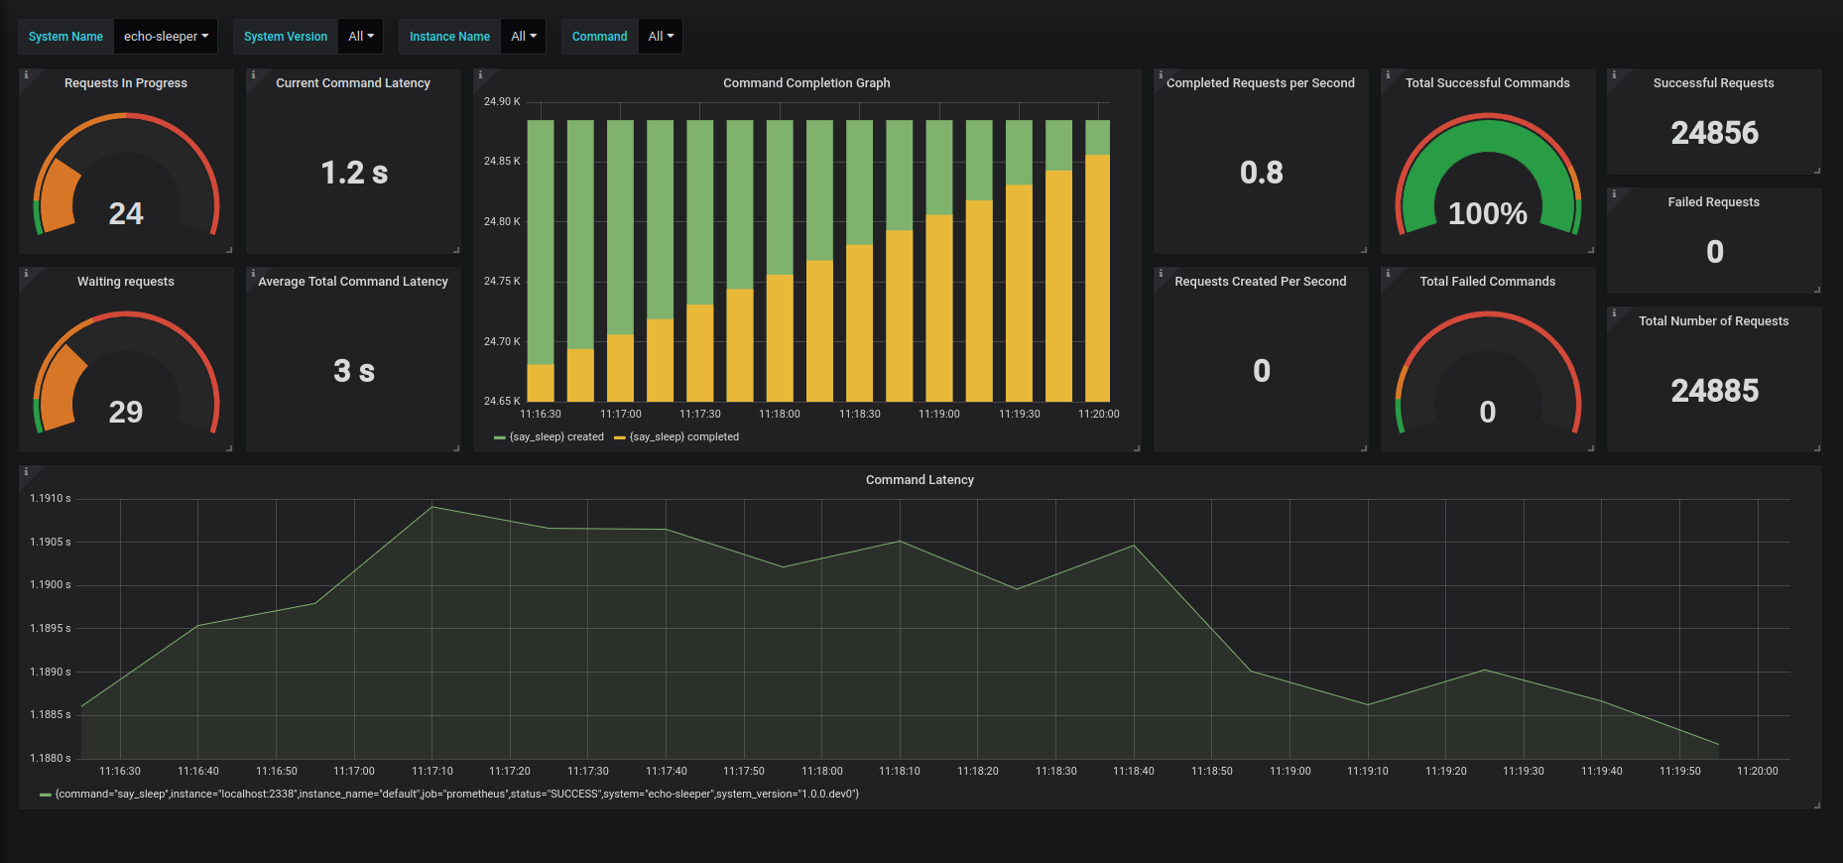Click the info icon on Requests In Progress panel
Screen dimensions: 1843x863
(x=26, y=75)
